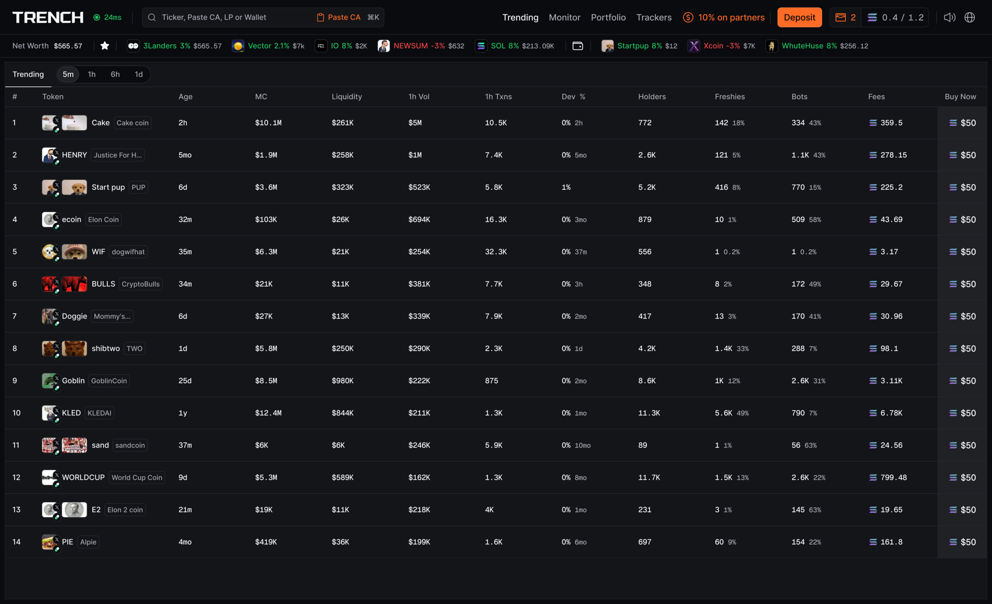Select the Trending tab in table panel

[28, 74]
